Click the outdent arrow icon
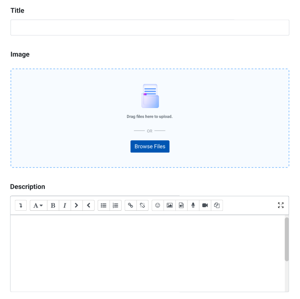This screenshot has width=300, height=299. pyautogui.click(x=88, y=205)
